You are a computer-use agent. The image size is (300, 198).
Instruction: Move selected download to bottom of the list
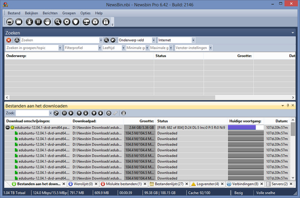point(86,113)
